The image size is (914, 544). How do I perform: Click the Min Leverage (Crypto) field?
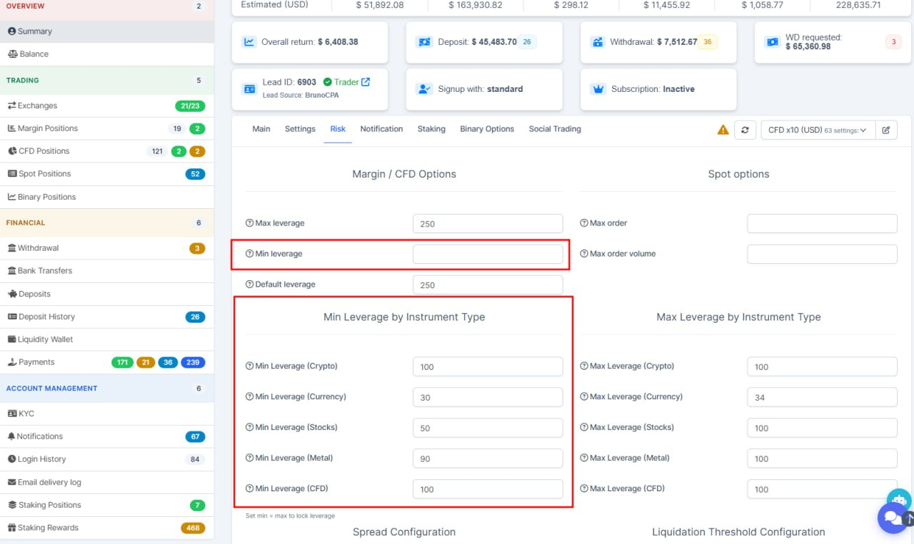(488, 367)
